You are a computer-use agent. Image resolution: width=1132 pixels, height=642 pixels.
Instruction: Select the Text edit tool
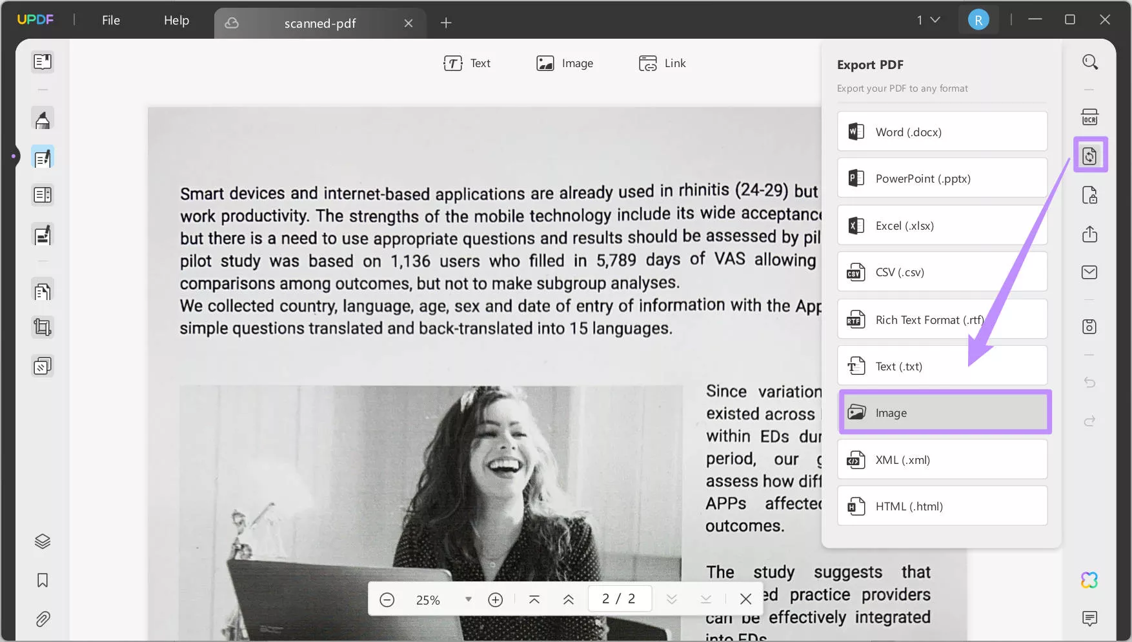[467, 63]
